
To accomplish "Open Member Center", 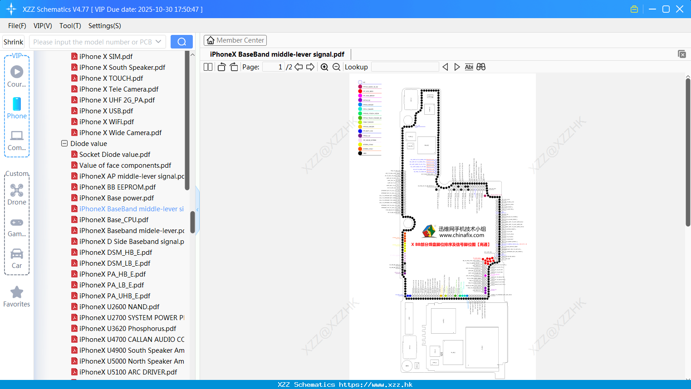I will click(x=235, y=40).
